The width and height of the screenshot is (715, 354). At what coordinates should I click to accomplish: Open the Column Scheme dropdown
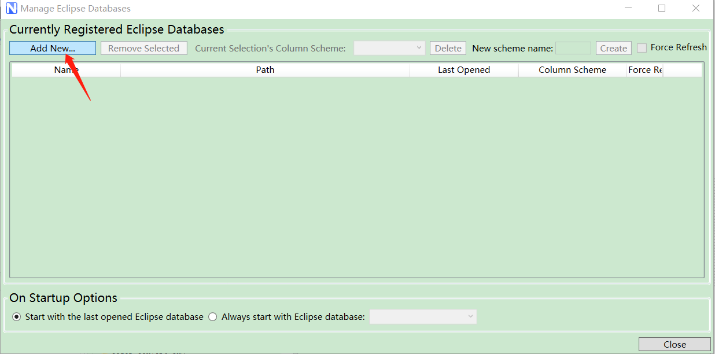coord(389,48)
